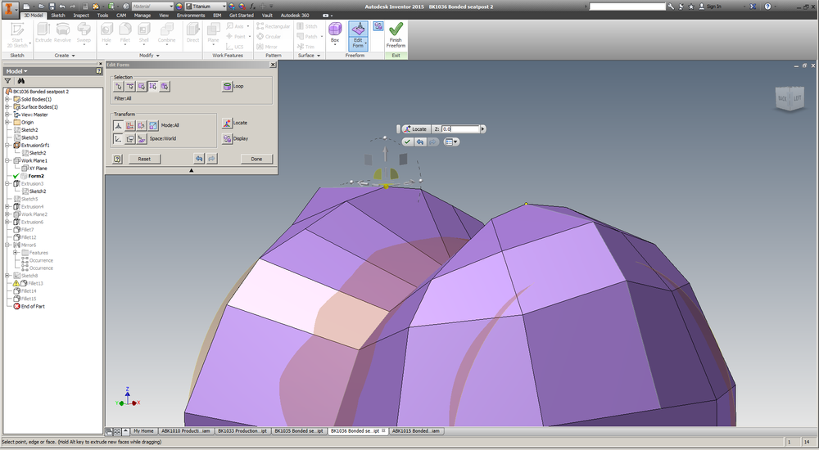
Task: Click the Freeform Box tool
Action: 335,33
